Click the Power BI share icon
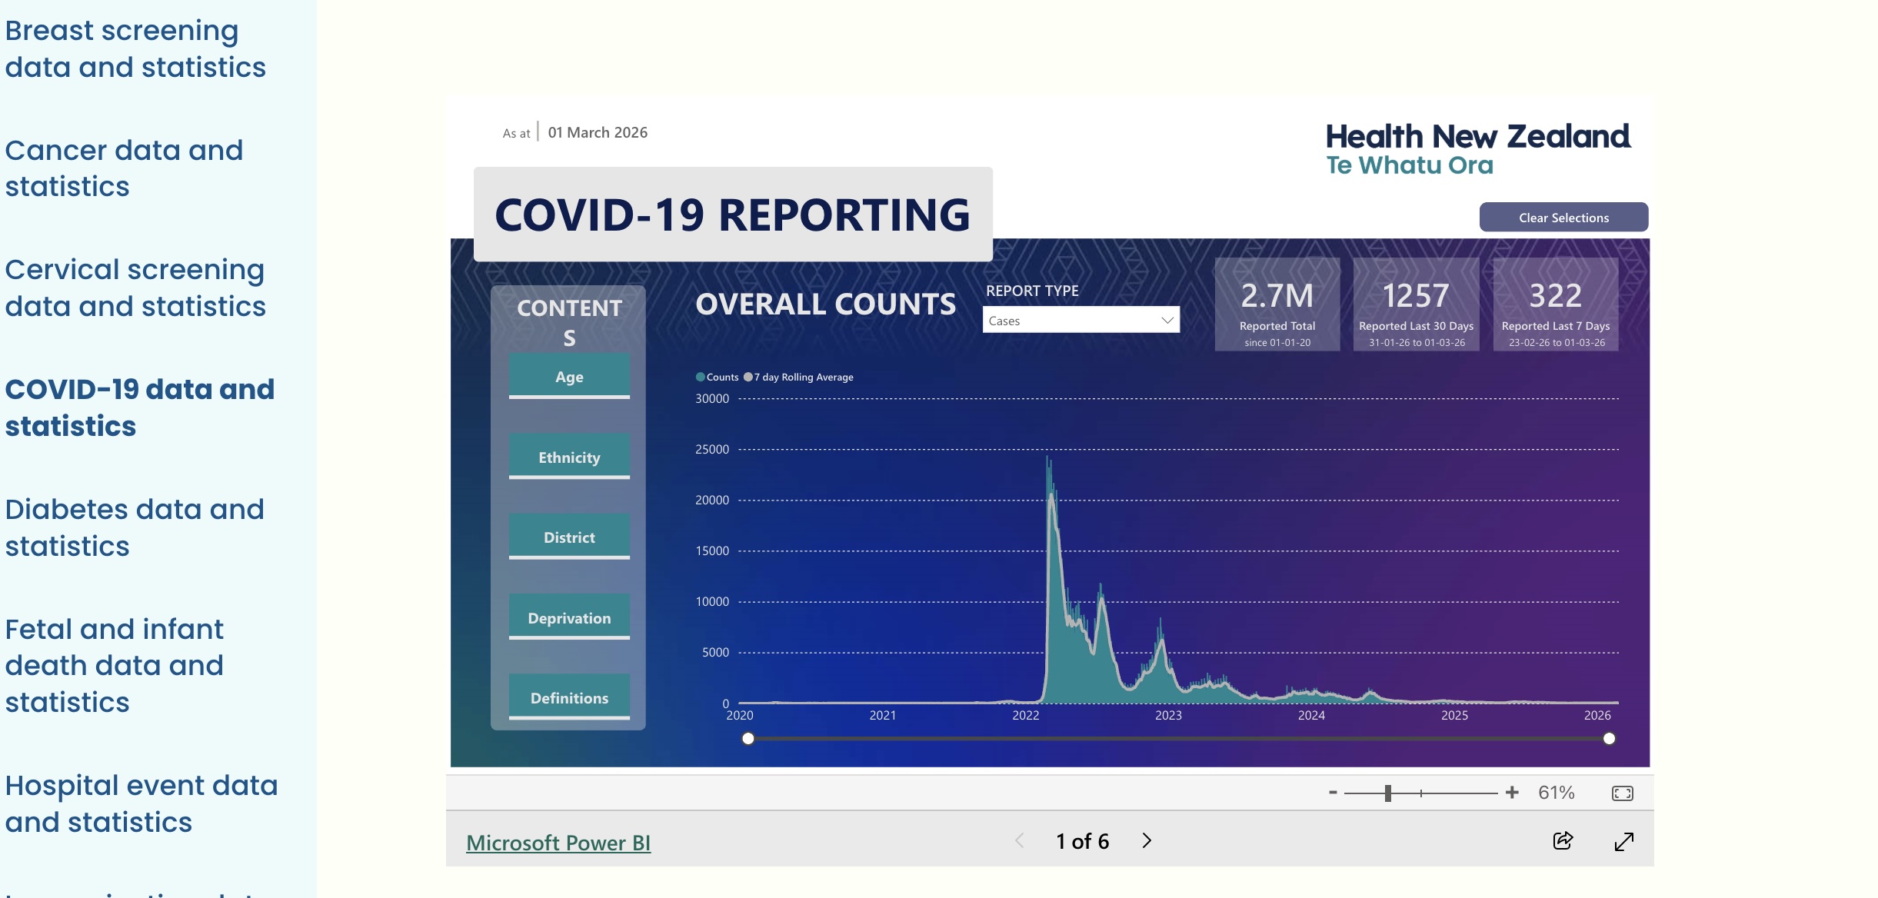Screen dimensions: 1878x898 [1563, 840]
